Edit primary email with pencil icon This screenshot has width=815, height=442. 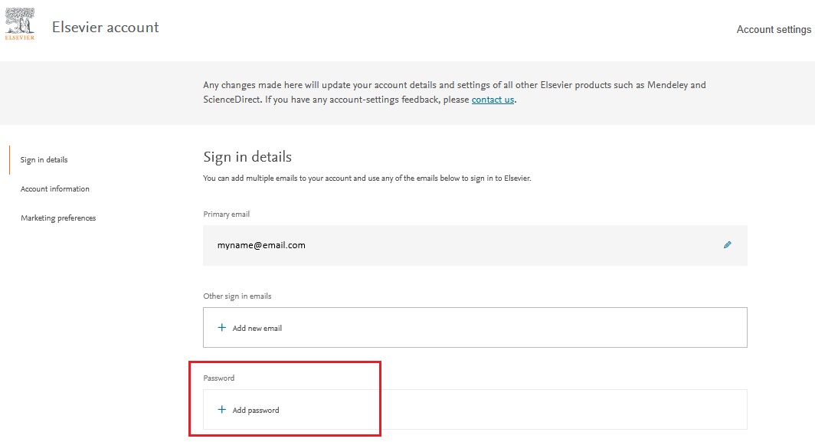[727, 245]
